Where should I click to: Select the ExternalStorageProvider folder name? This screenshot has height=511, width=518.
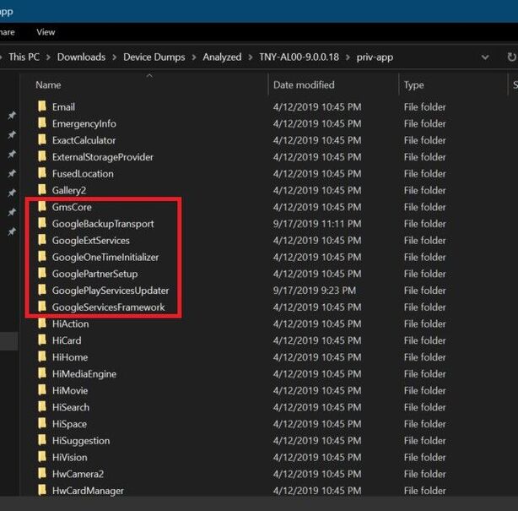point(102,157)
